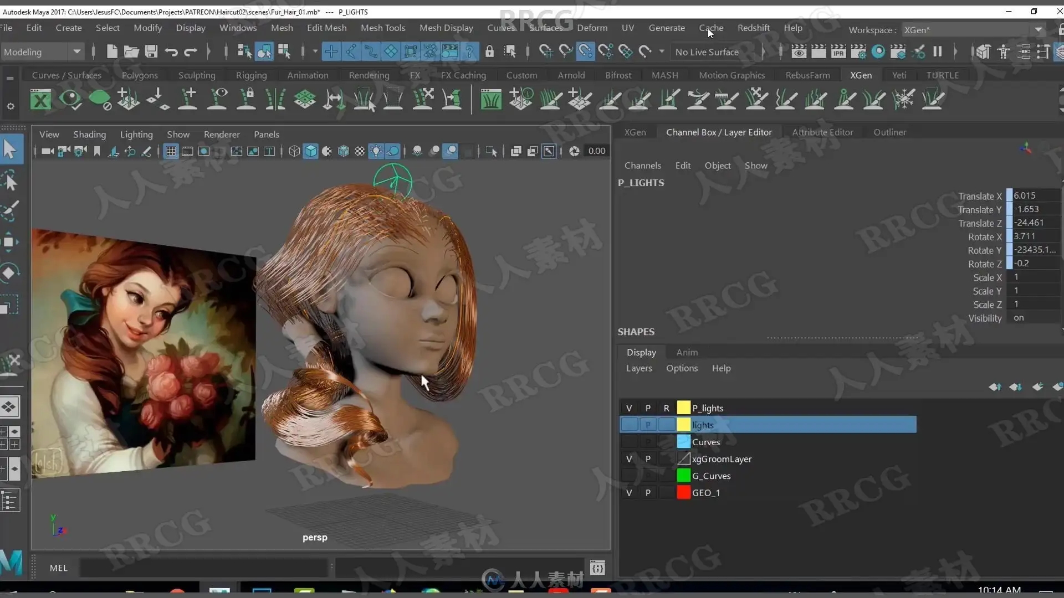Click the Open Scene folder icon
Viewport: 1064px width, 598px height.
coord(131,51)
